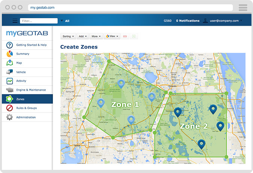Click the Rules & Groups prohibition icon
The height and width of the screenshot is (173, 253).
(9, 108)
